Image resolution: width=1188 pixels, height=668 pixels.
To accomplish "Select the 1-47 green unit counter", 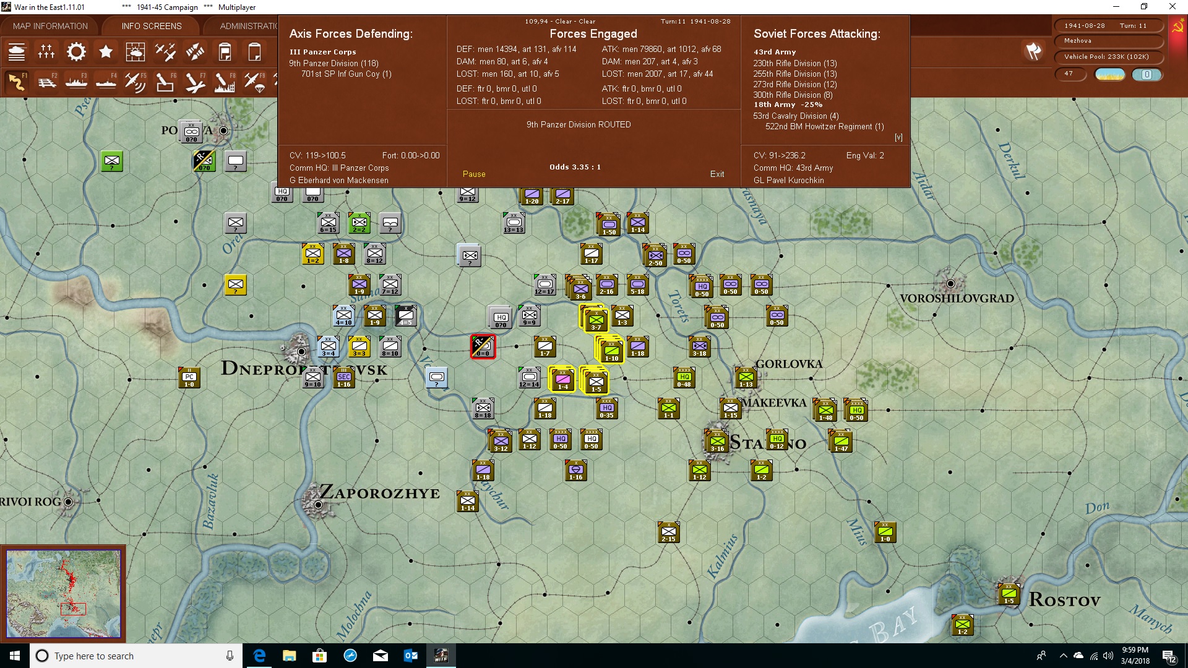I will pos(841,441).
